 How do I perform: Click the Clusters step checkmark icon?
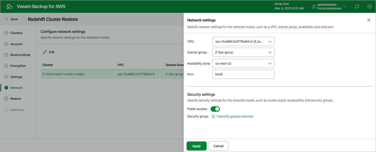[6, 33]
